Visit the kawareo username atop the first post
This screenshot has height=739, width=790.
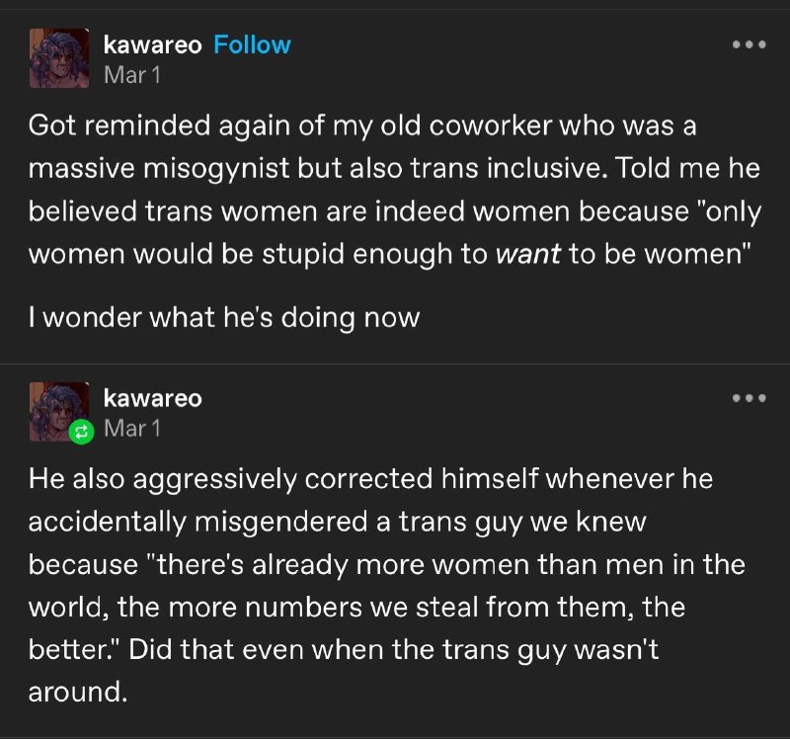[153, 44]
